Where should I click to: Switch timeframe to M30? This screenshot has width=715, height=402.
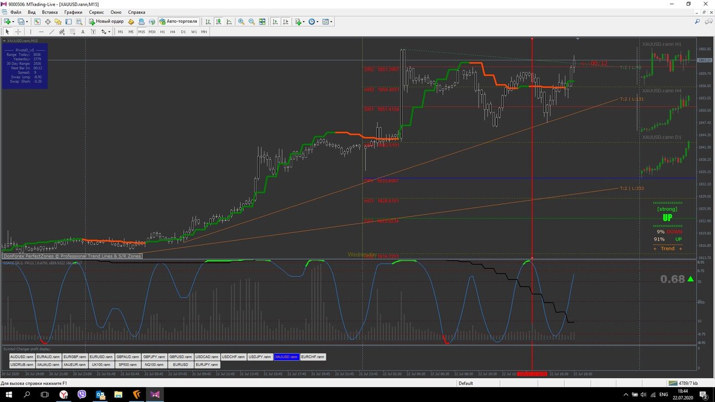point(152,32)
